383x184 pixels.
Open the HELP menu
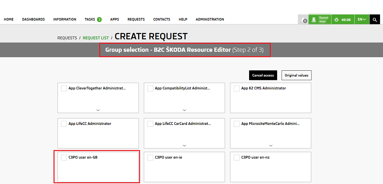[x=183, y=19]
